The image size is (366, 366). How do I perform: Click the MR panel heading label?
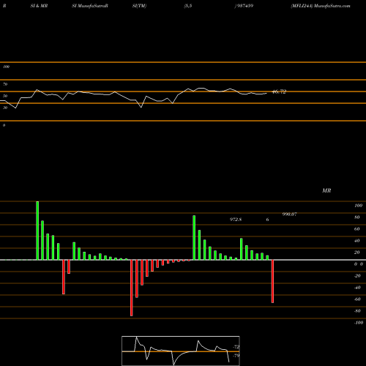click(326, 190)
